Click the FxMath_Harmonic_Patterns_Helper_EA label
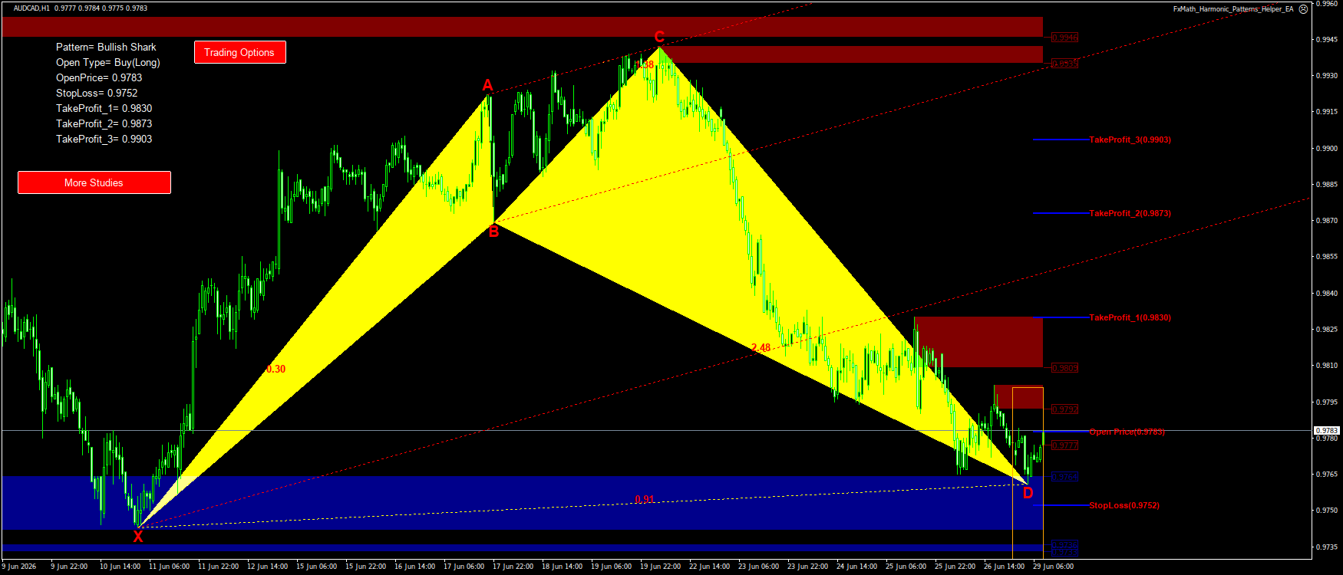 pos(1233,9)
